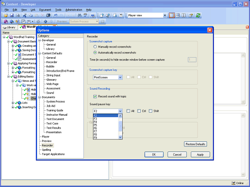The height and width of the screenshot is (187, 250).
Task: Check Ctrl for sound pause key
Action: (139, 111)
